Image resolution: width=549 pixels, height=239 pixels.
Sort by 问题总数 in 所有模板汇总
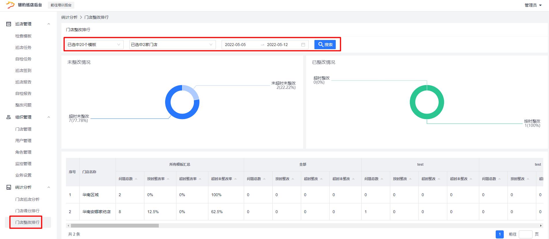[136, 179]
